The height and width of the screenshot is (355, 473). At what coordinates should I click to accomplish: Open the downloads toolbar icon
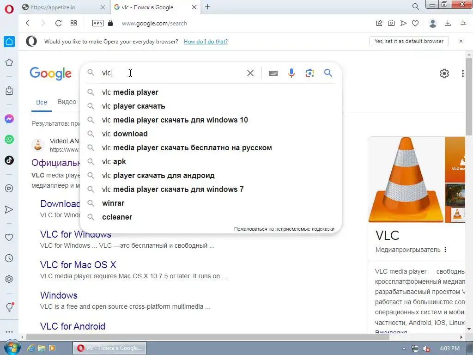pyautogui.click(x=448, y=23)
